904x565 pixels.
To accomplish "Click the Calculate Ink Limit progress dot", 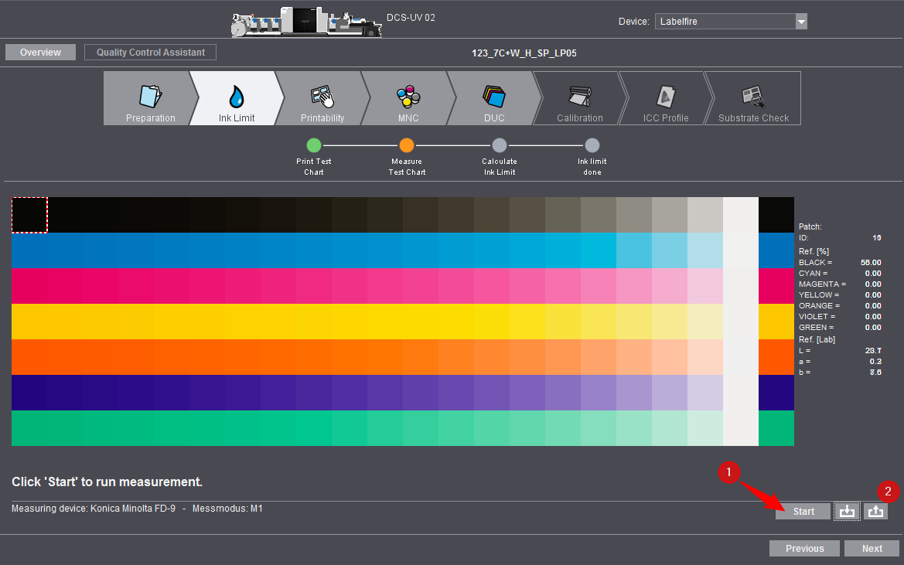I will click(x=500, y=145).
